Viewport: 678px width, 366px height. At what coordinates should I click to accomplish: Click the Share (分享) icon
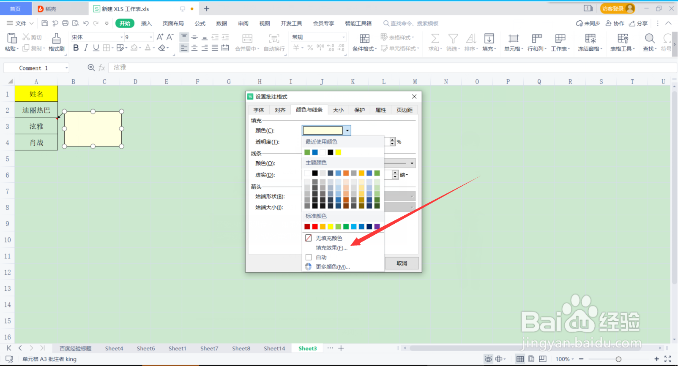click(638, 23)
